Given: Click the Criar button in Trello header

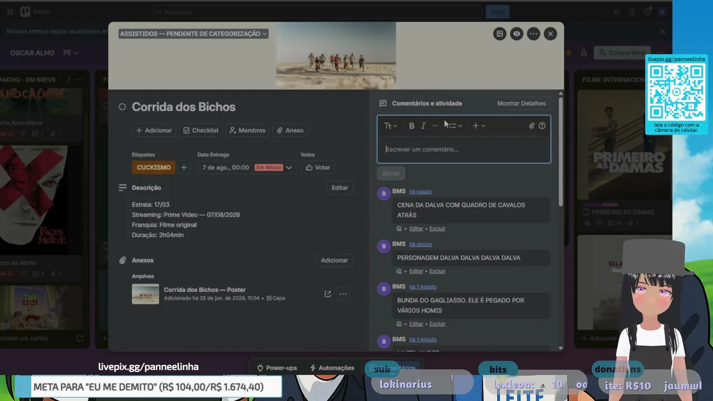Looking at the screenshot, I should [497, 12].
